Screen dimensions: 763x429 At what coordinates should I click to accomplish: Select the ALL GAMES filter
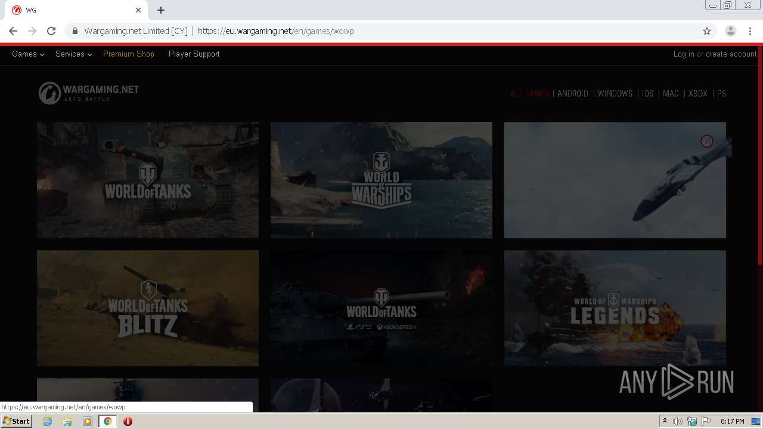(x=530, y=94)
